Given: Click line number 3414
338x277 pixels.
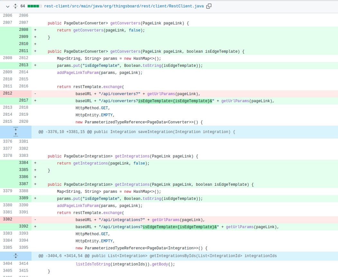Looking at the screenshot, I should pyautogui.click(x=23, y=264).
